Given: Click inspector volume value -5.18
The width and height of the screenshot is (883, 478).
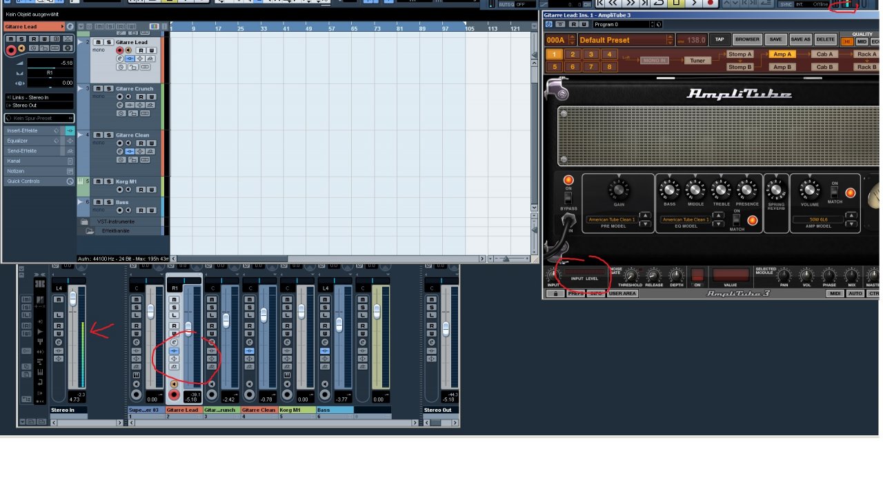Looking at the screenshot, I should [x=50, y=63].
